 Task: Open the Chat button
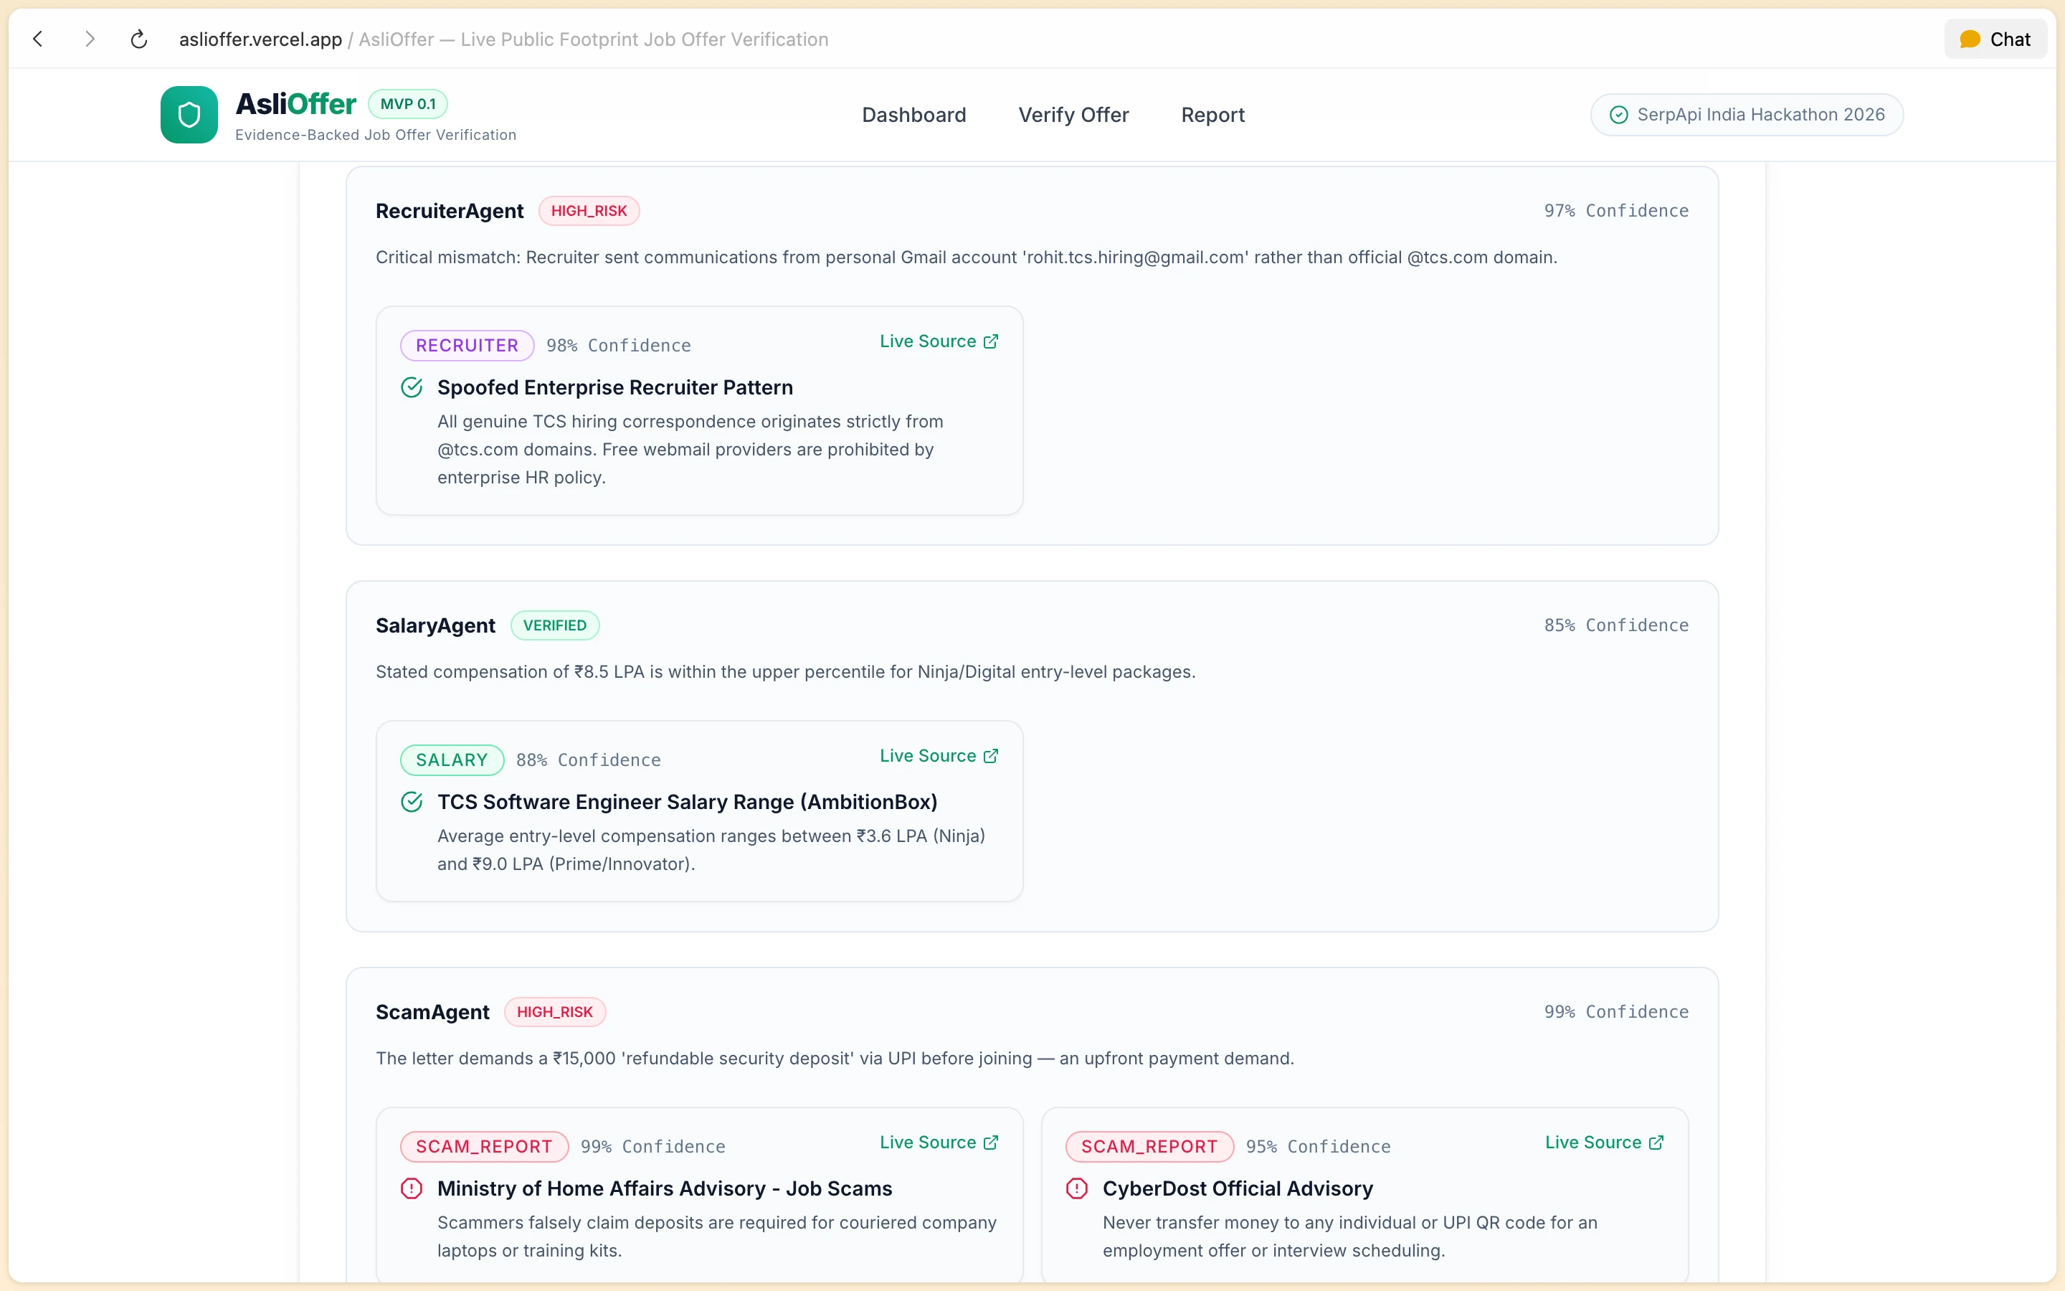[x=1995, y=39]
